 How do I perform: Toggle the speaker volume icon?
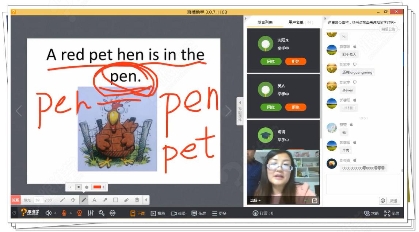tap(48, 213)
